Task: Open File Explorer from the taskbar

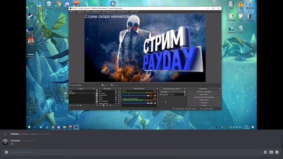Action: pos(65,127)
